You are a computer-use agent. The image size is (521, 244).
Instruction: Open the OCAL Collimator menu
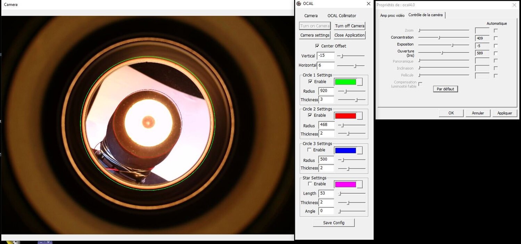(342, 16)
